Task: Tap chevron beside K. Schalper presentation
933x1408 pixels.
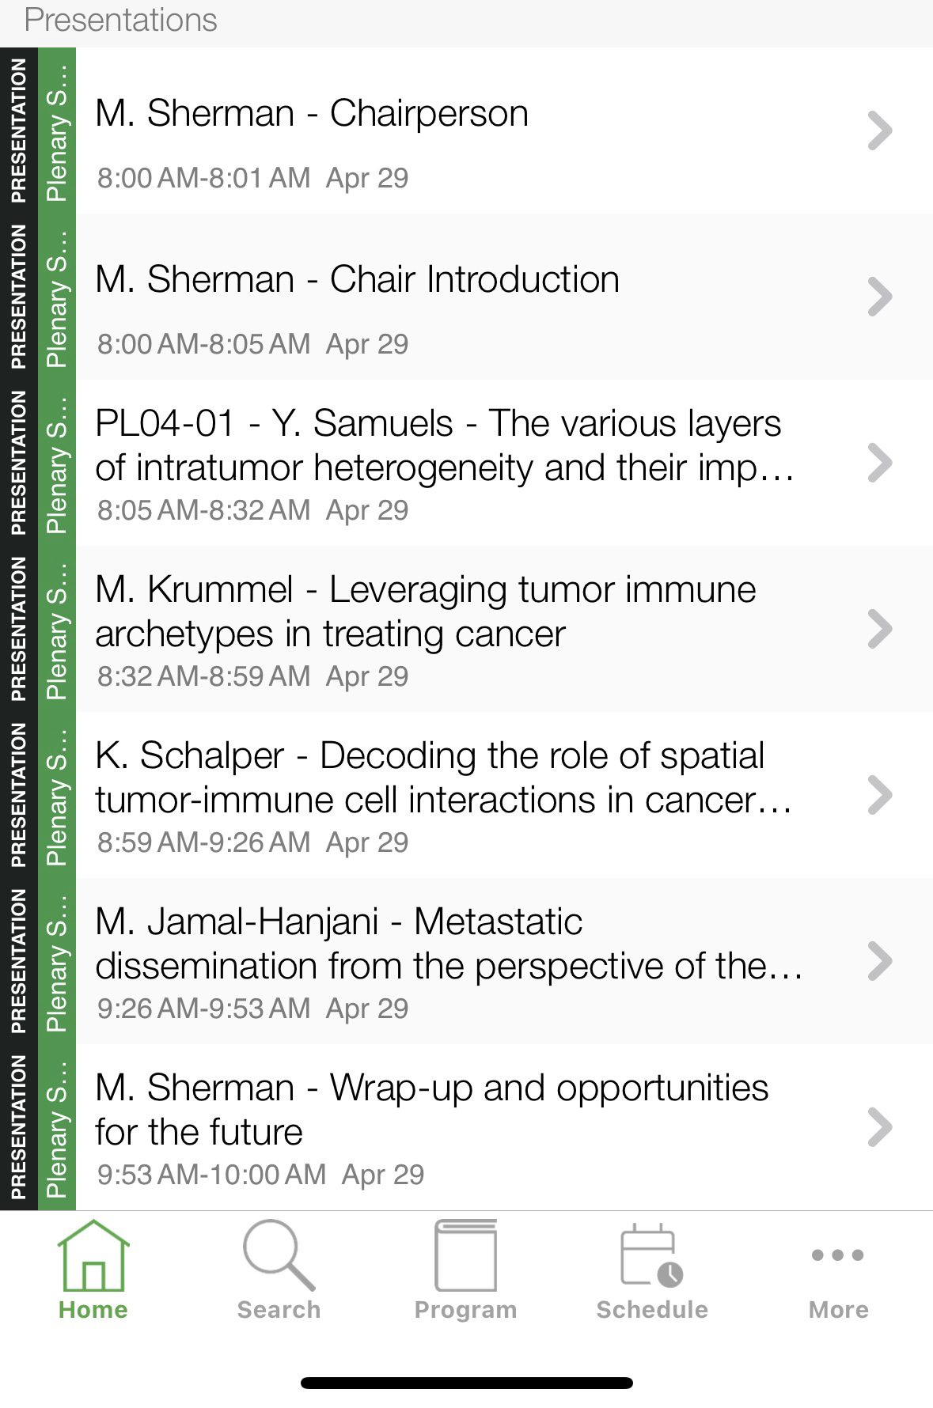Action: (879, 796)
